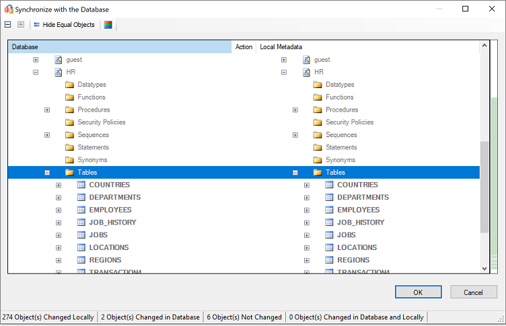Click the Action column header
This screenshot has height=326, width=506.
coord(244,47)
